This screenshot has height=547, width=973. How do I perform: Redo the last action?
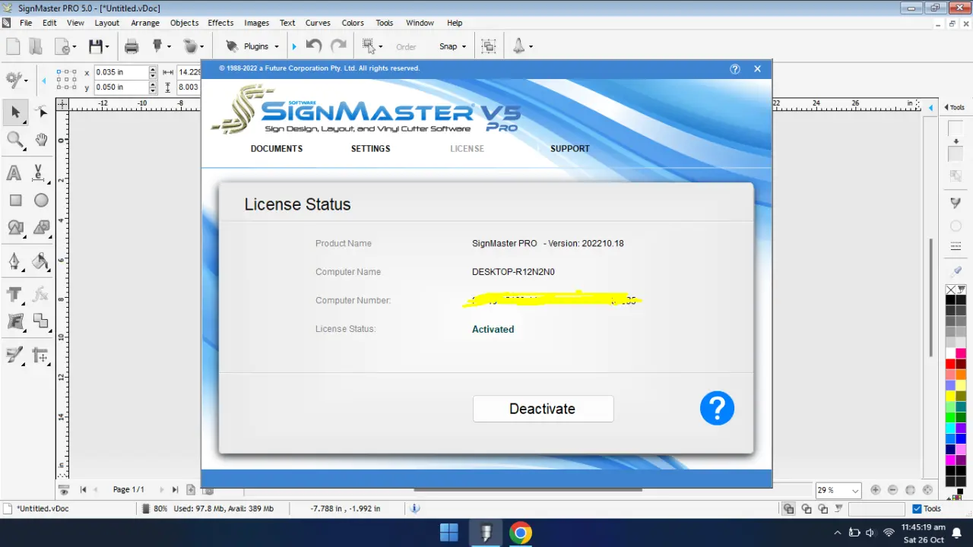(x=338, y=46)
